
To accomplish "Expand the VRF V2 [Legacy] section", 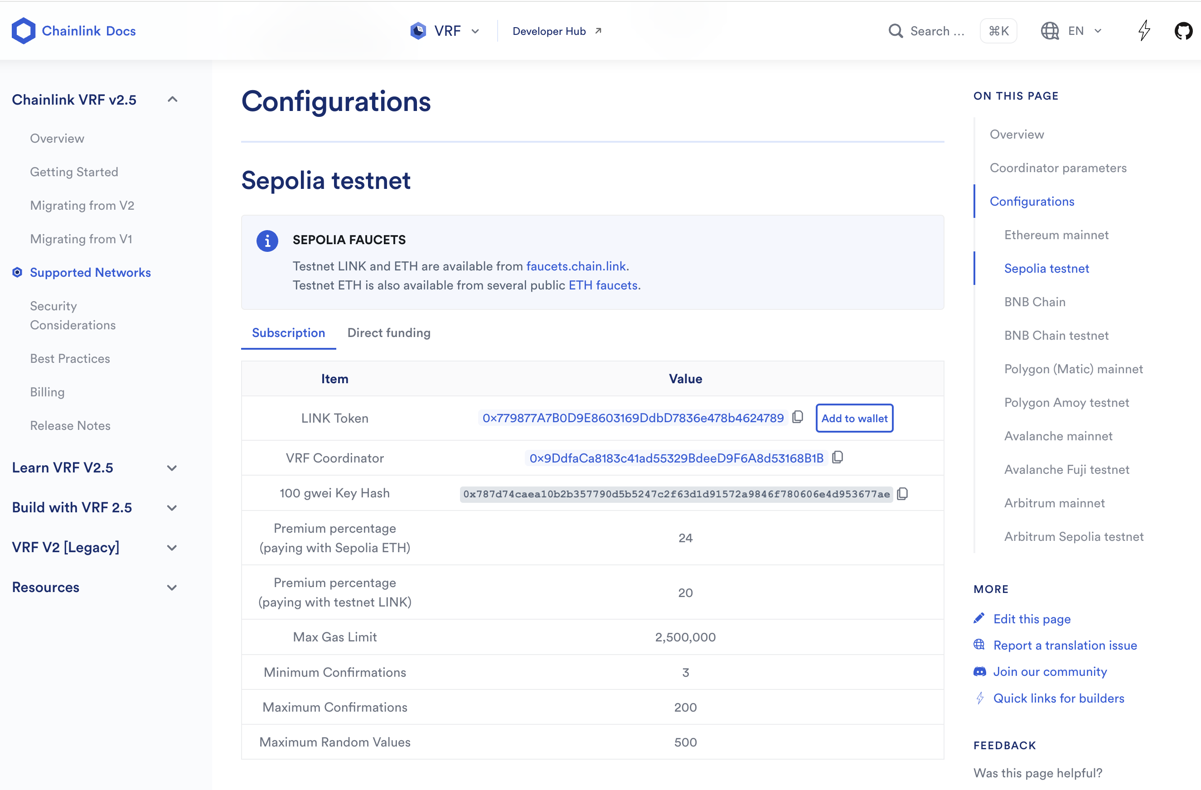I will click(172, 548).
